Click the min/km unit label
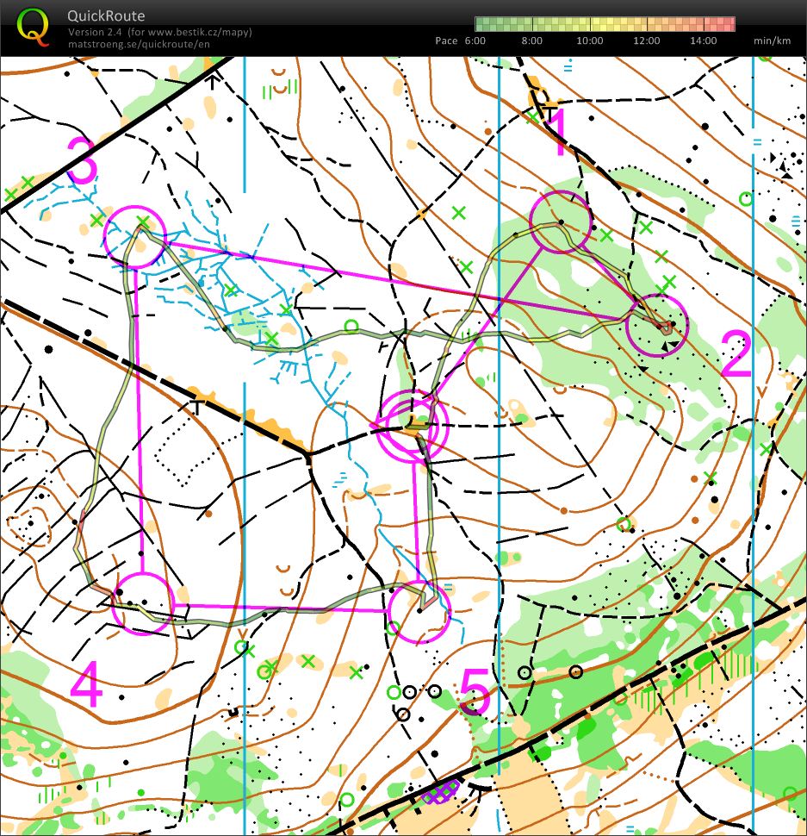 pyautogui.click(x=773, y=41)
